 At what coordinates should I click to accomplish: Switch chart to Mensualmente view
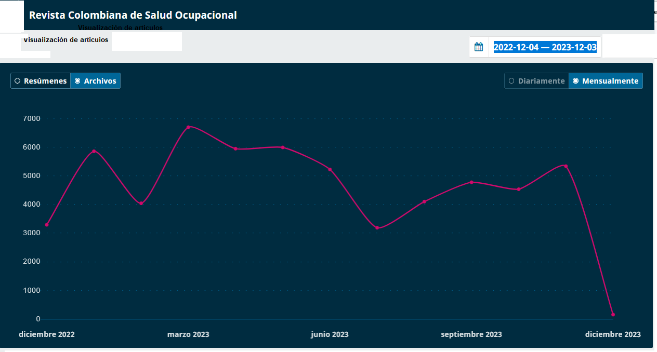coord(606,81)
